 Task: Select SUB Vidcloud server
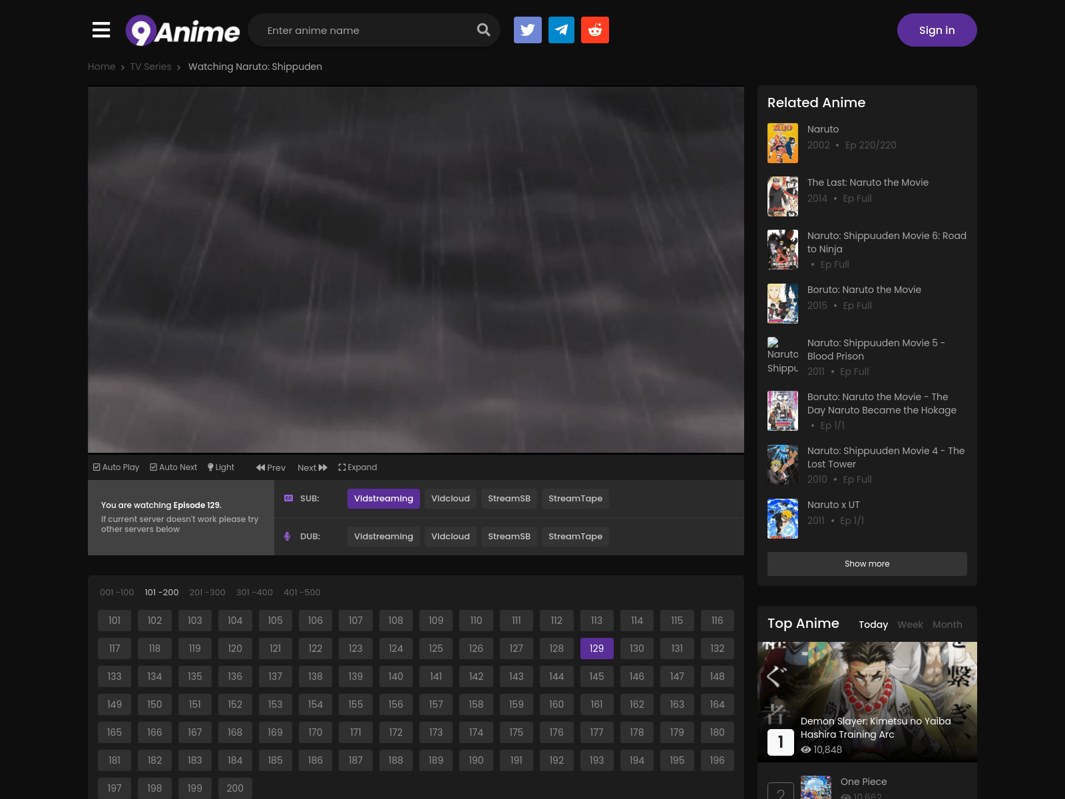click(x=451, y=499)
